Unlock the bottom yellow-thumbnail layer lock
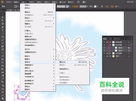Viewport: 136px width, 101px height. [107, 56]
